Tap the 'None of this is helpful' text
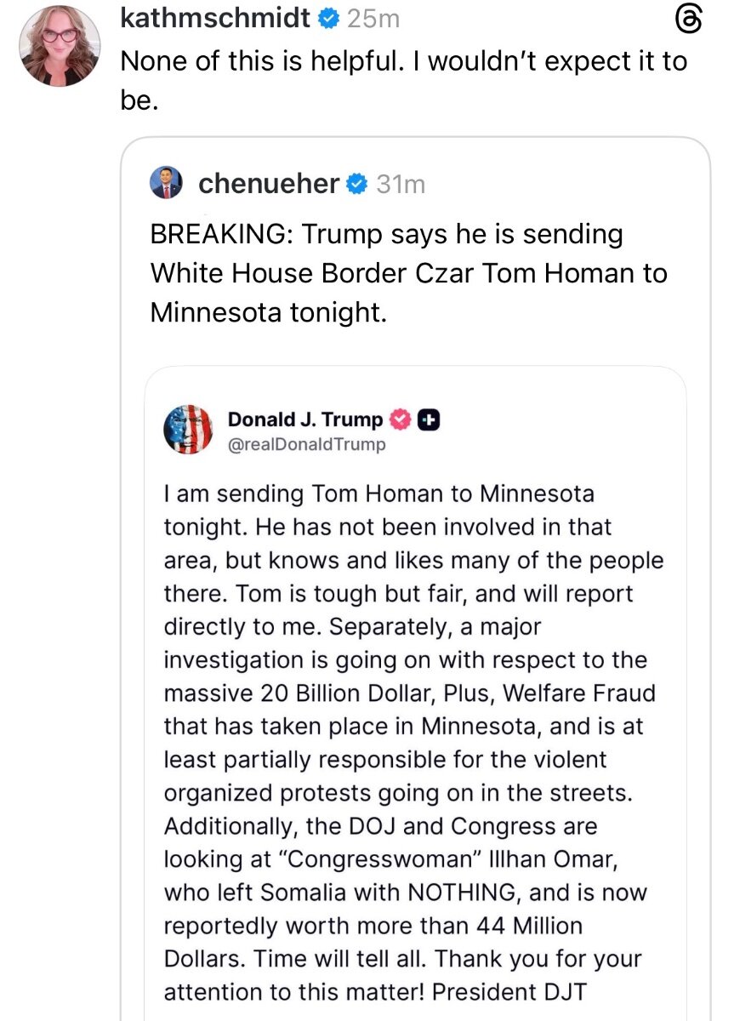Image resolution: width=734 pixels, height=1021 pixels. pos(403,61)
